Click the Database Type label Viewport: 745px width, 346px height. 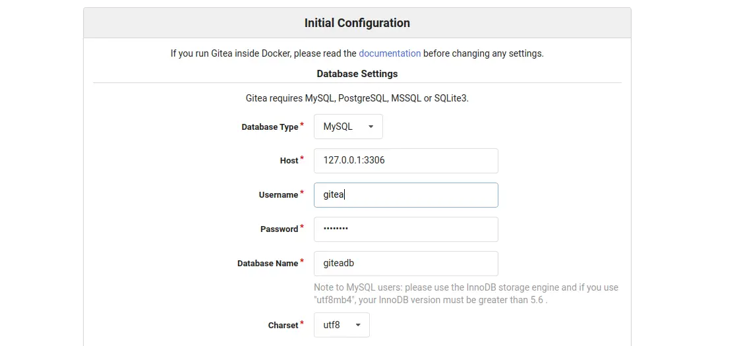pos(270,127)
